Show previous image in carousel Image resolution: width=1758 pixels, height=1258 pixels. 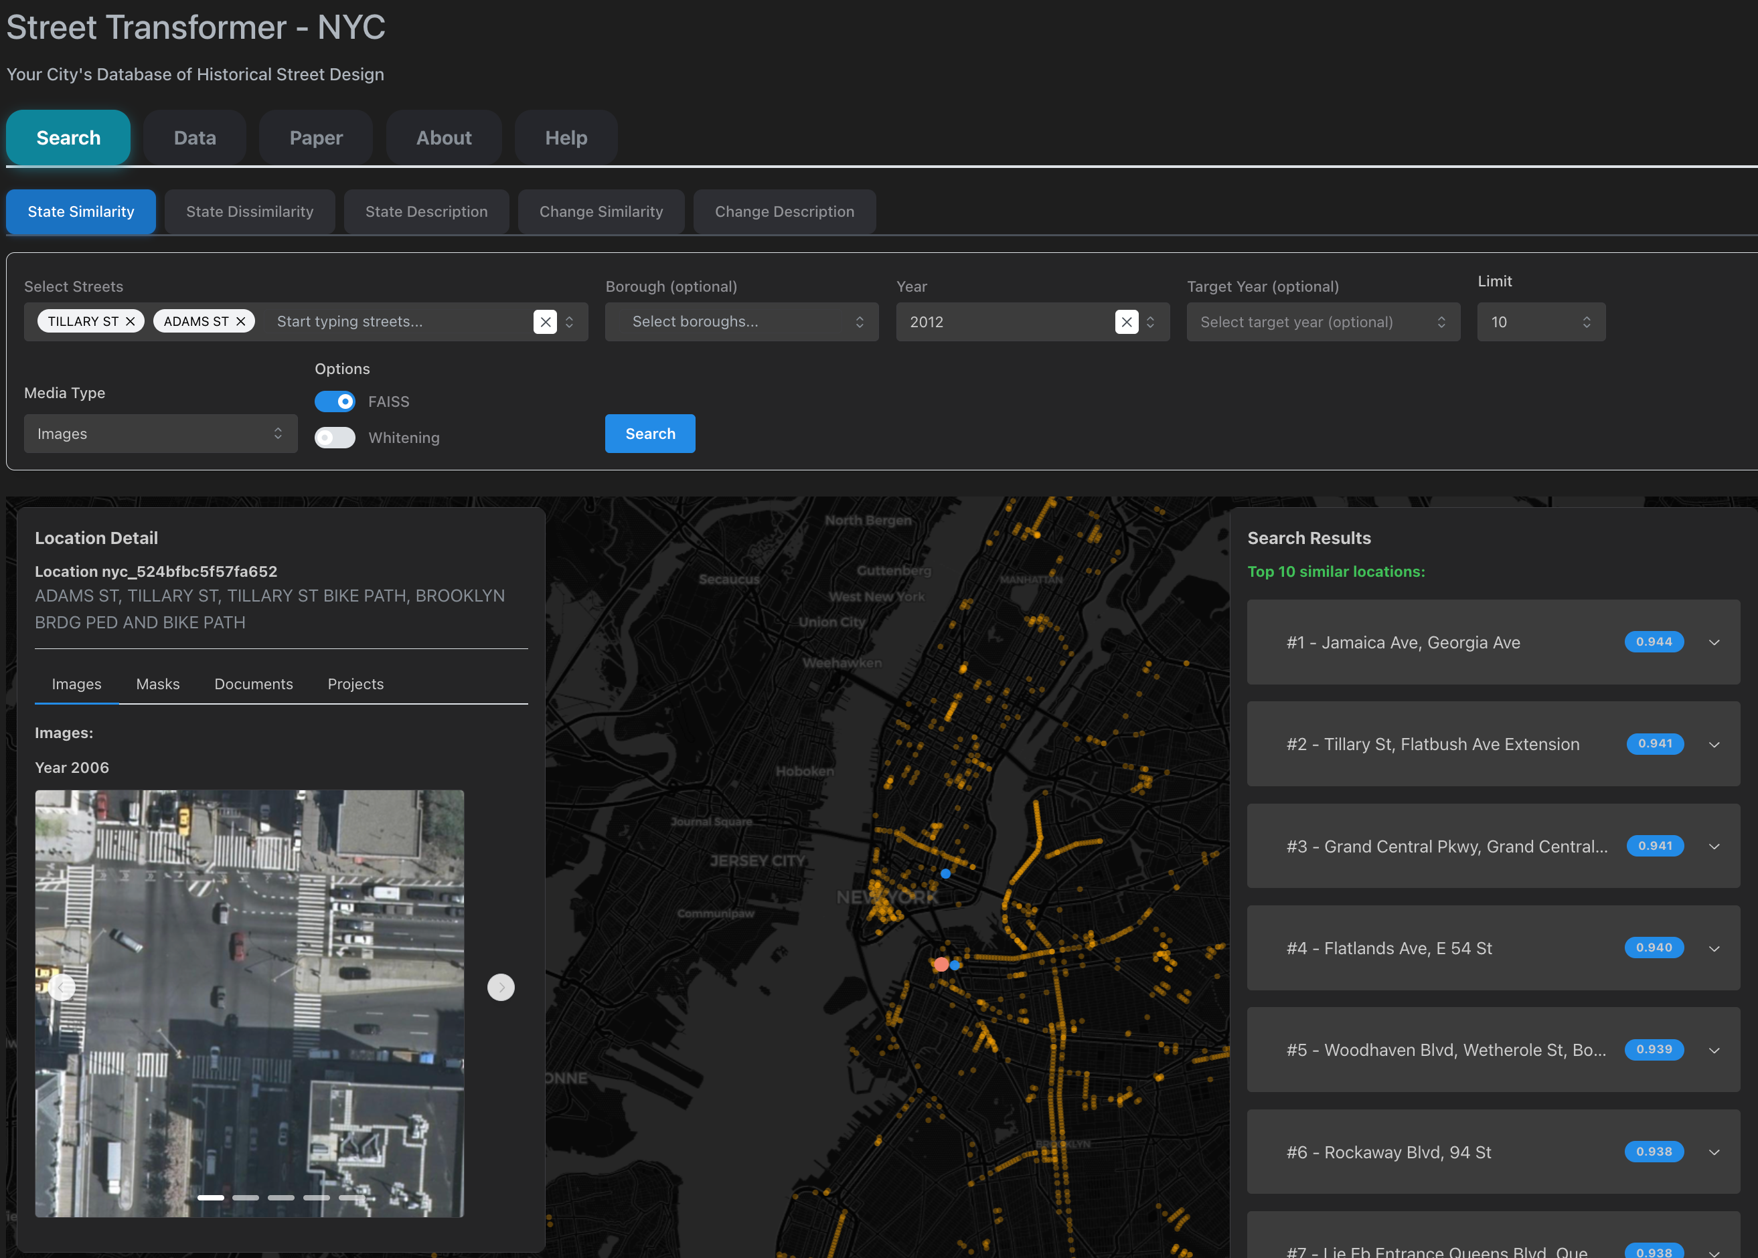tap(62, 987)
